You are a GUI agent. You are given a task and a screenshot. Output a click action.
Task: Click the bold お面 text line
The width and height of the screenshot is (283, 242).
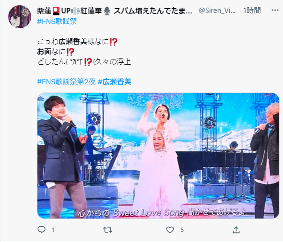coord(56,52)
